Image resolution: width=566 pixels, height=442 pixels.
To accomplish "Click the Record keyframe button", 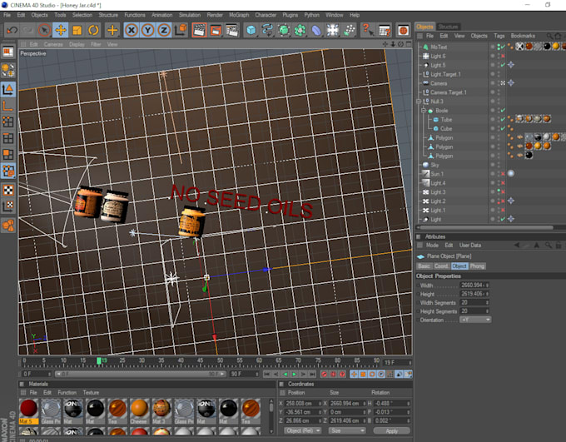I will [324, 374].
